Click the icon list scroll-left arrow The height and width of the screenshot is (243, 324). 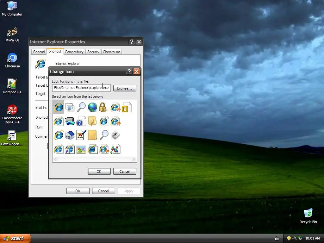point(55,159)
